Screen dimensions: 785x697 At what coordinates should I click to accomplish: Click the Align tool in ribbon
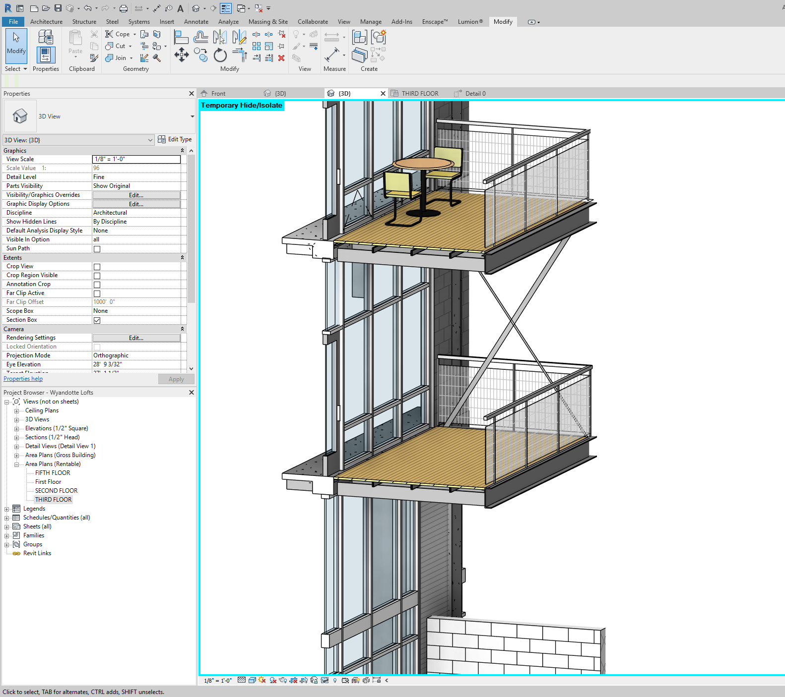(181, 37)
